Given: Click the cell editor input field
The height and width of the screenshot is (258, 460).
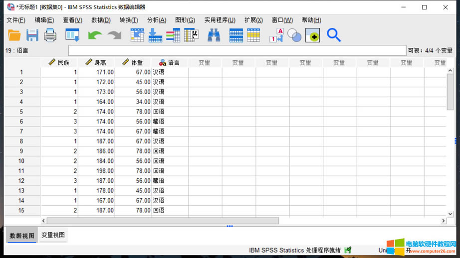Looking at the screenshot, I should click(x=237, y=51).
